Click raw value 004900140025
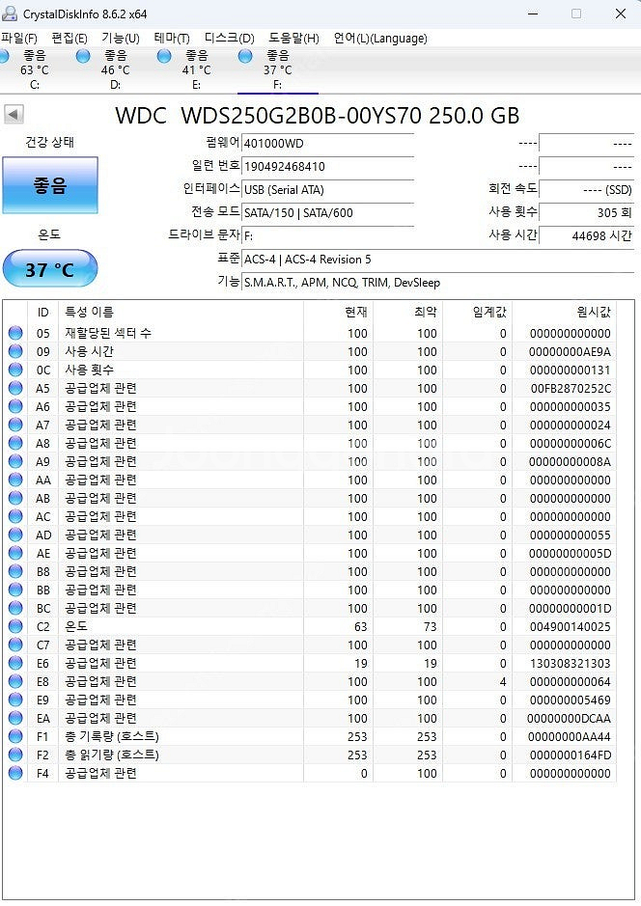The height and width of the screenshot is (906, 641). (x=571, y=626)
